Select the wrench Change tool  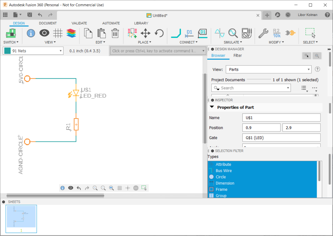tap(263, 33)
